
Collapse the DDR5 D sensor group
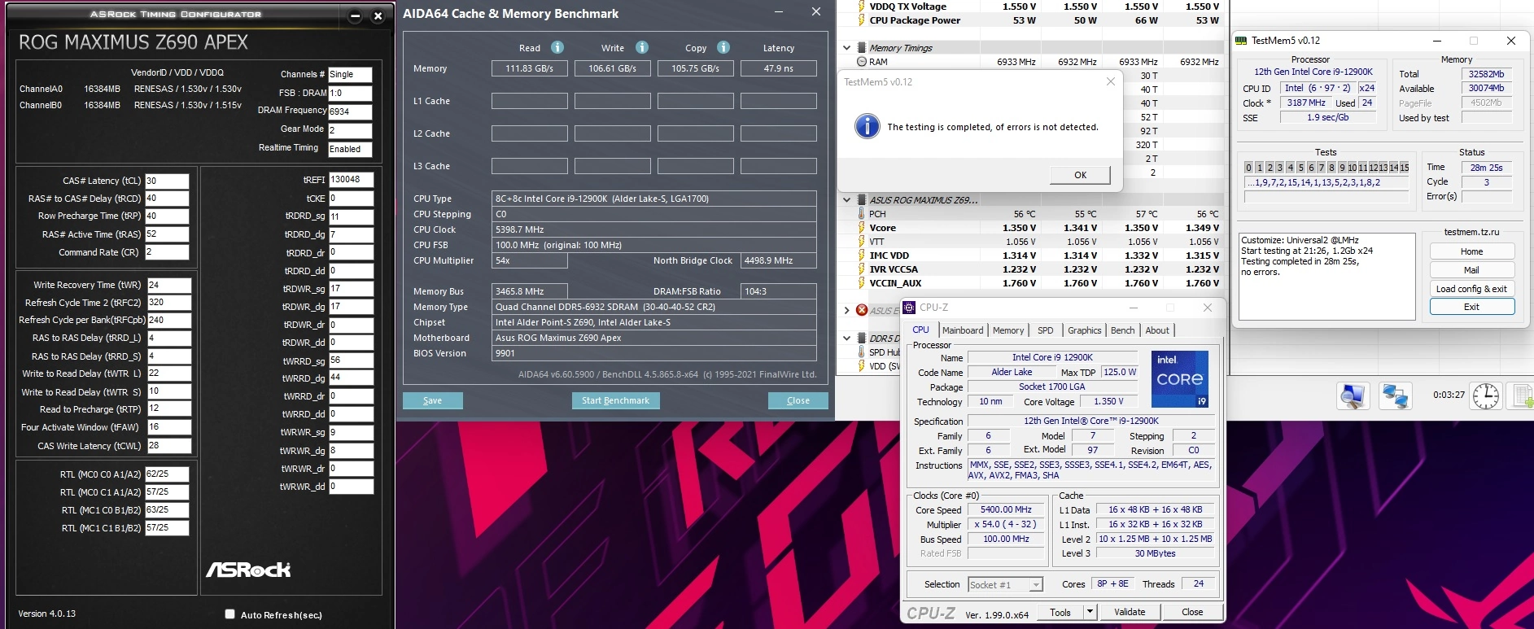847,339
